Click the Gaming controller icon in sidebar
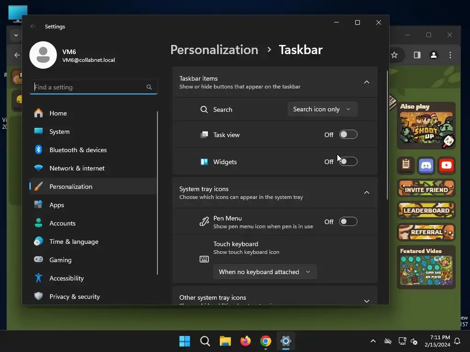This screenshot has width=470, height=352. 39,259
